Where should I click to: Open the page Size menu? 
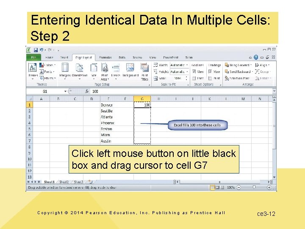(94, 72)
